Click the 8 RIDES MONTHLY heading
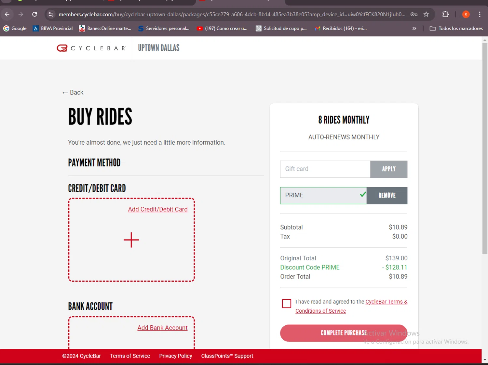Viewport: 488px width, 365px height. pos(344,120)
